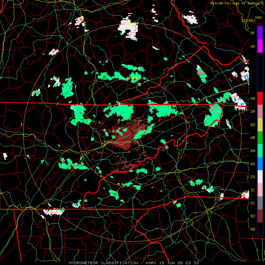Click the GC legend label
This screenshot has width=265, height=265.
pyautogui.click(x=253, y=203)
